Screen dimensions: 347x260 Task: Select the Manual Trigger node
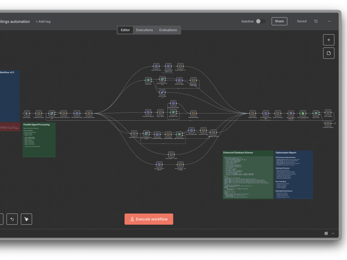[x=27, y=113]
